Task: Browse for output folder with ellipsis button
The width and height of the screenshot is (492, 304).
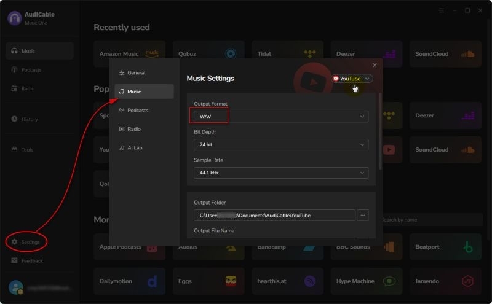Action: 363,216
